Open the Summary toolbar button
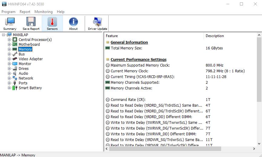 10,24
